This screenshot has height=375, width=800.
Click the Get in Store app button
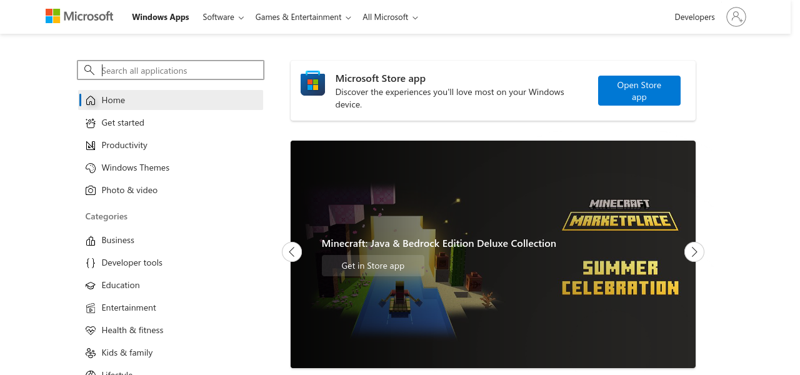tap(373, 266)
